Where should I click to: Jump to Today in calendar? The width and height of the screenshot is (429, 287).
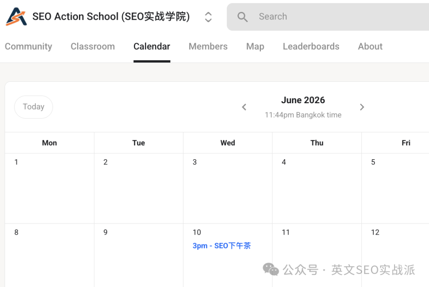33,107
